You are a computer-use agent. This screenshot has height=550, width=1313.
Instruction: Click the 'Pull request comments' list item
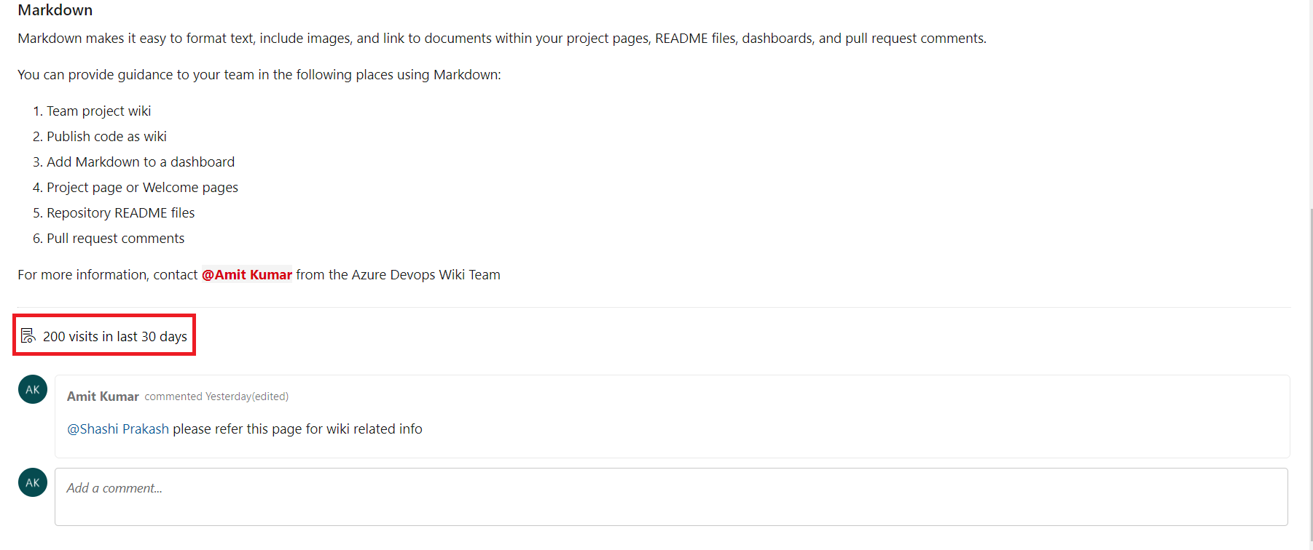[x=116, y=238]
